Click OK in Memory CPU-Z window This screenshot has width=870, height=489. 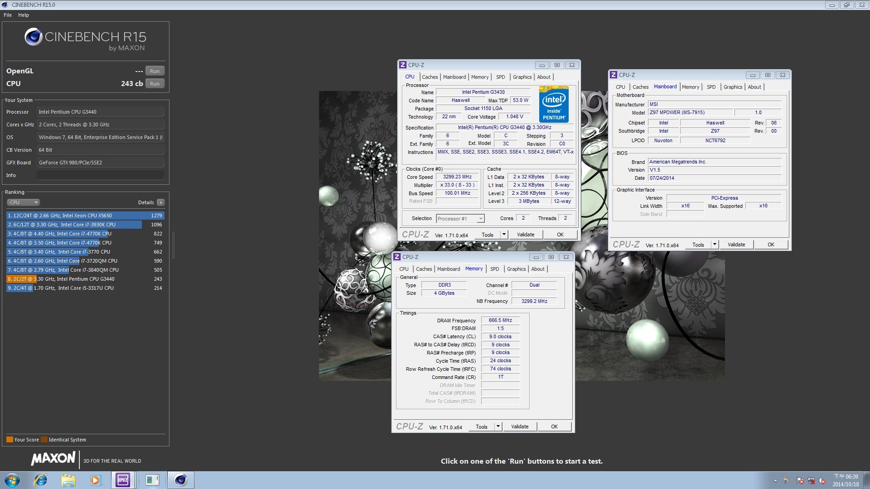point(554,427)
